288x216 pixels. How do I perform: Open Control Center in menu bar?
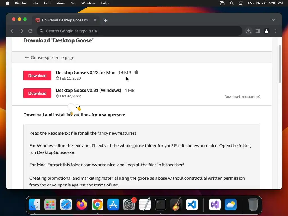coord(241,3)
